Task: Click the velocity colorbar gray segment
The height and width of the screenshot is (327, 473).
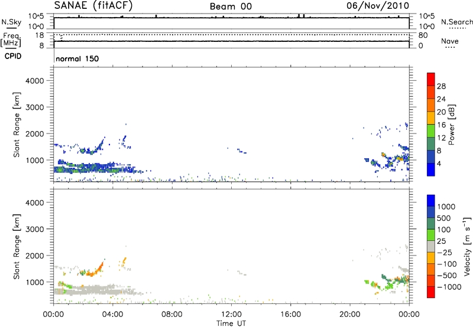Action: coord(431,247)
